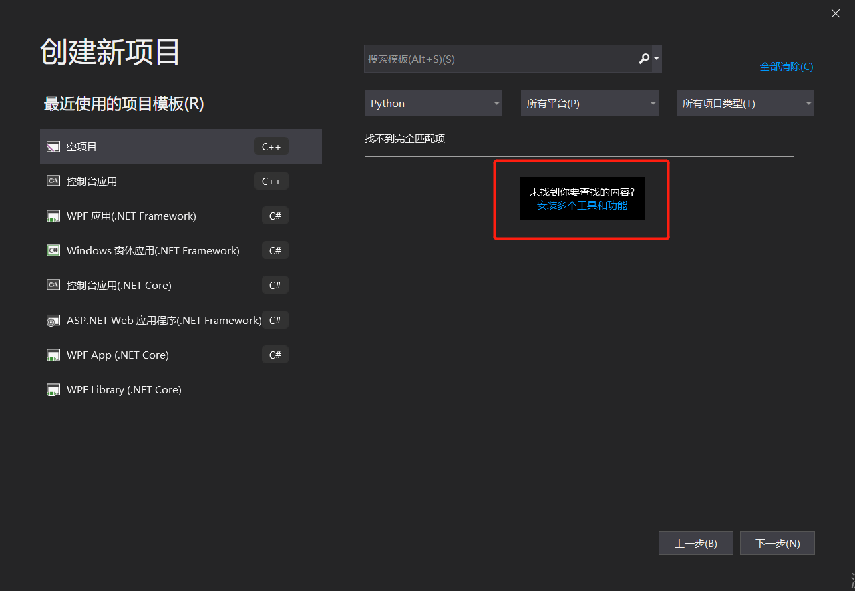The width and height of the screenshot is (855, 591).
Task: Open the search options dropdown arrow
Action: click(x=657, y=59)
